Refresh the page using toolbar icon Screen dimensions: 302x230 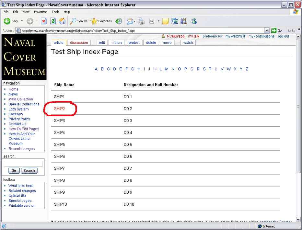(53, 21)
